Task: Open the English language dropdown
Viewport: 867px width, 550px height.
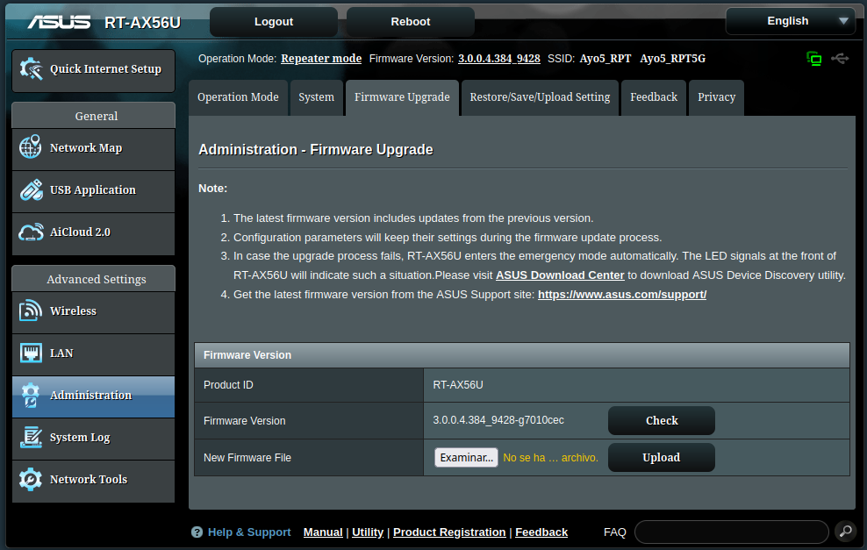Action: [792, 22]
